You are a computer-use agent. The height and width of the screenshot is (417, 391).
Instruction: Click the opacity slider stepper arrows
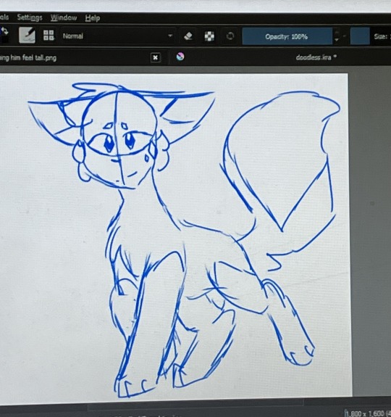(x=336, y=36)
